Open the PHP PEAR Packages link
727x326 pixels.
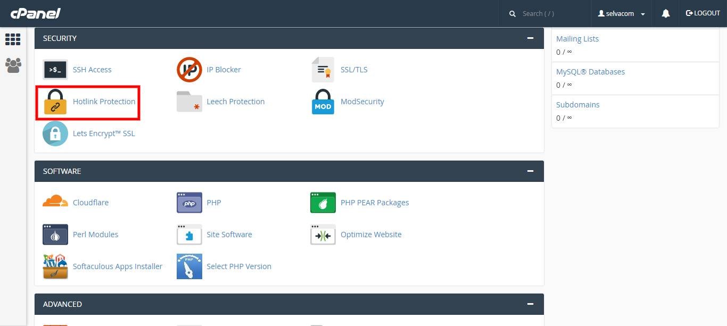click(375, 203)
